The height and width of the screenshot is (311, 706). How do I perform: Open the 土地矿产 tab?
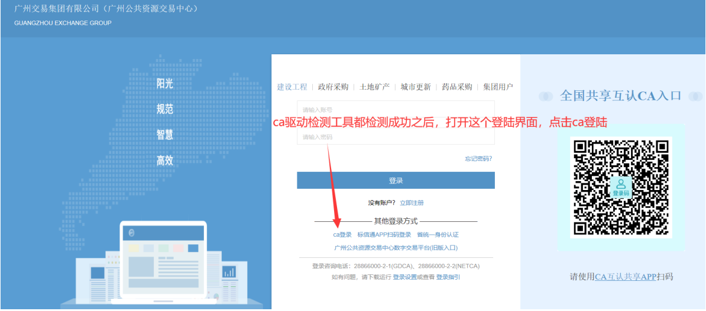click(x=374, y=87)
